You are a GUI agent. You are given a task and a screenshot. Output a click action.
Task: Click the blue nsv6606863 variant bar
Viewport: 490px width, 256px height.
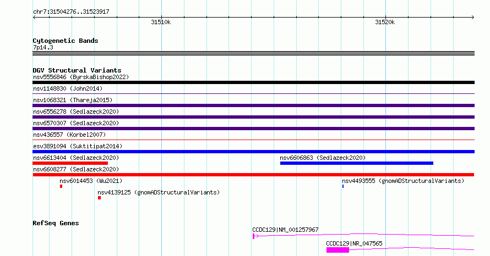tap(357, 163)
